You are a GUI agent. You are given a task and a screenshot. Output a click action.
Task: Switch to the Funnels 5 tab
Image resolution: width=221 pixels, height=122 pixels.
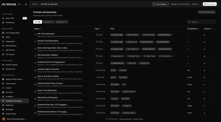[x=49, y=22]
